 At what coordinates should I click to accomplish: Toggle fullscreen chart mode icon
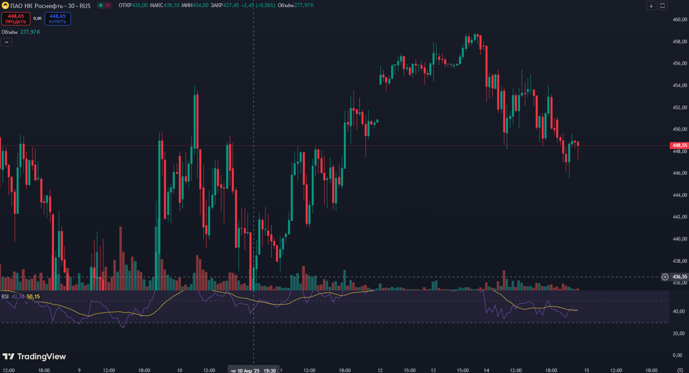point(663,6)
